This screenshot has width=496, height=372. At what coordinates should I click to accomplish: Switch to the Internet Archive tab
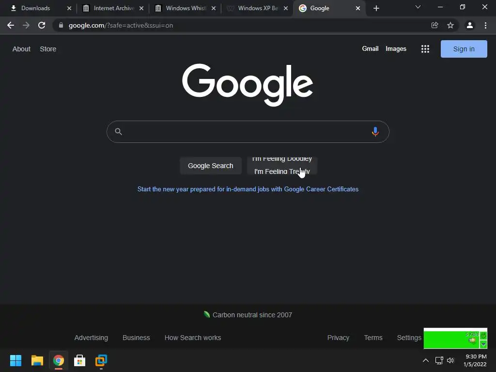pyautogui.click(x=108, y=8)
